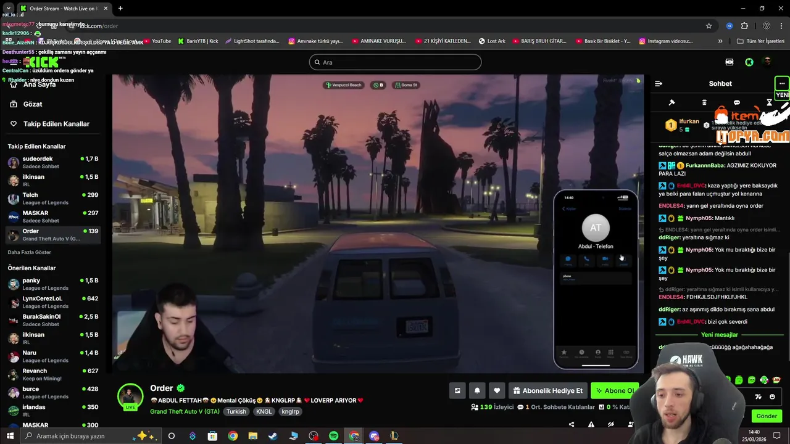Click the green K Kick icon in the header
The image size is (790, 444).
coord(749,62)
